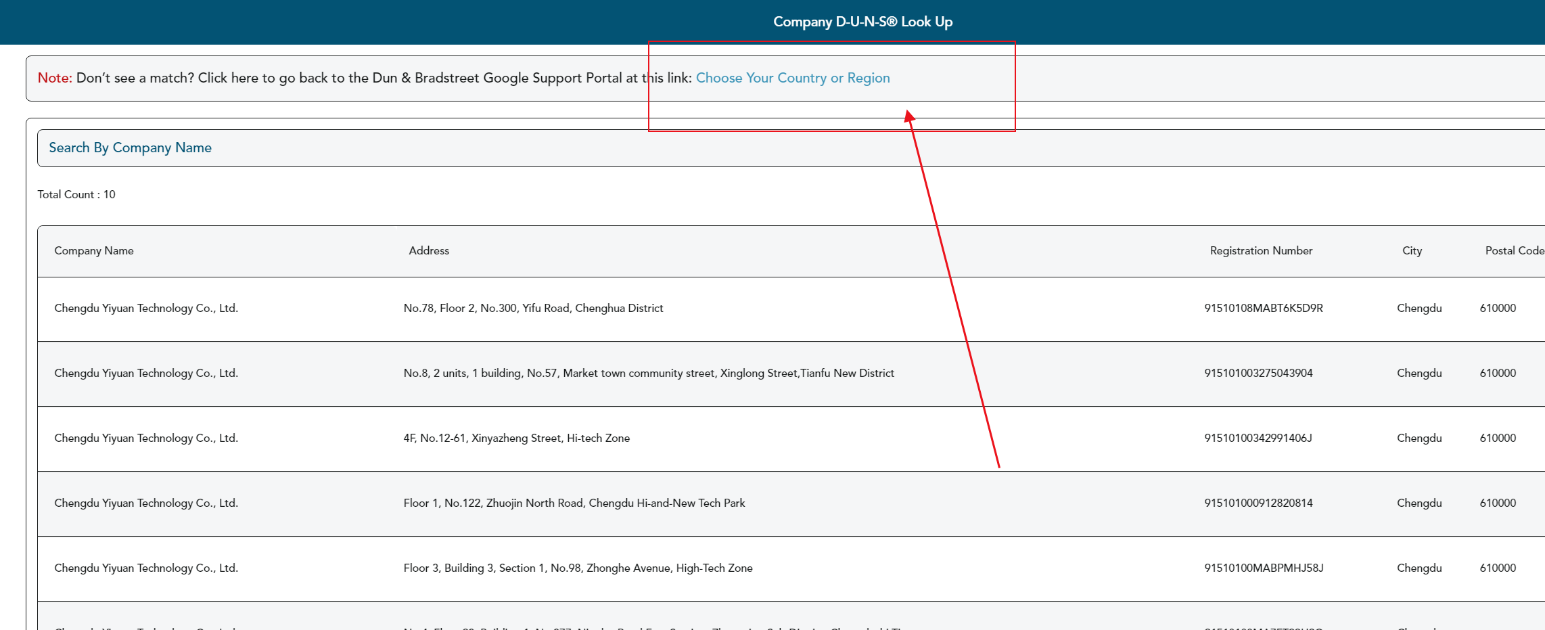Click Chengdu city cell in the Zhuojin North Road row
Viewport: 1545px width, 630px height.
pos(1419,503)
